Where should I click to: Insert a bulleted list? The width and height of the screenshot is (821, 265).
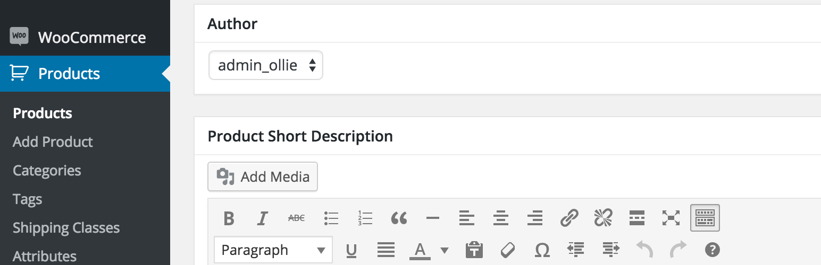point(331,218)
